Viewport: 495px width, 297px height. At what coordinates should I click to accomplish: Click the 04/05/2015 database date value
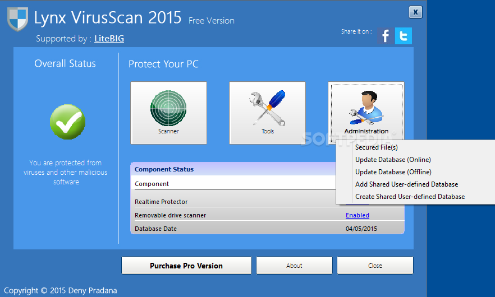[x=361, y=229]
